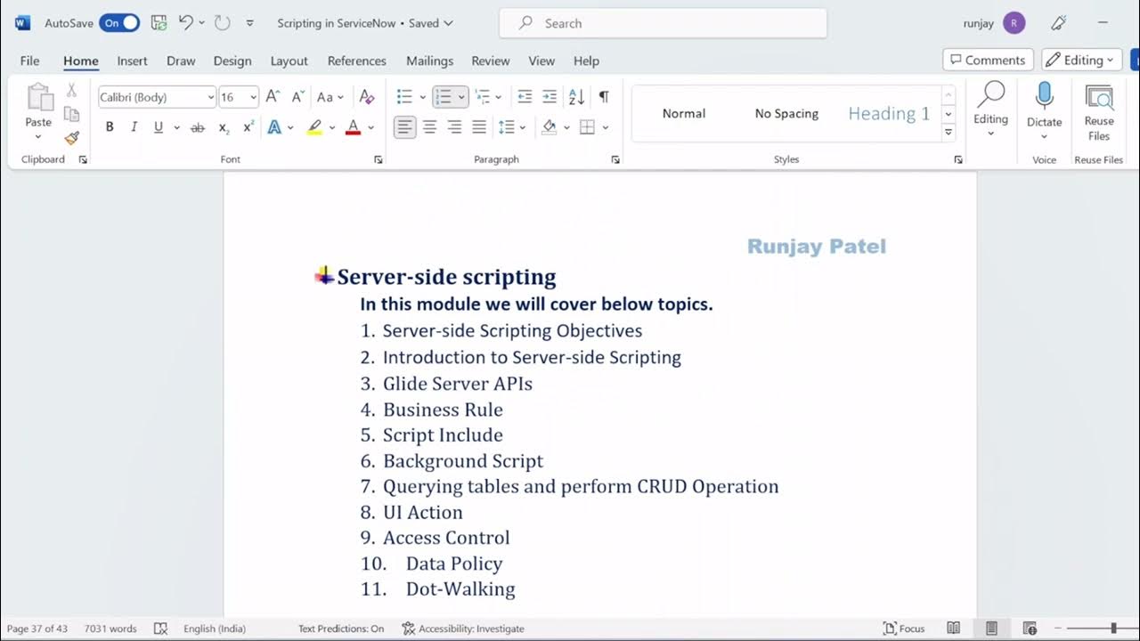Open Reuse Files pane

pyautogui.click(x=1099, y=111)
